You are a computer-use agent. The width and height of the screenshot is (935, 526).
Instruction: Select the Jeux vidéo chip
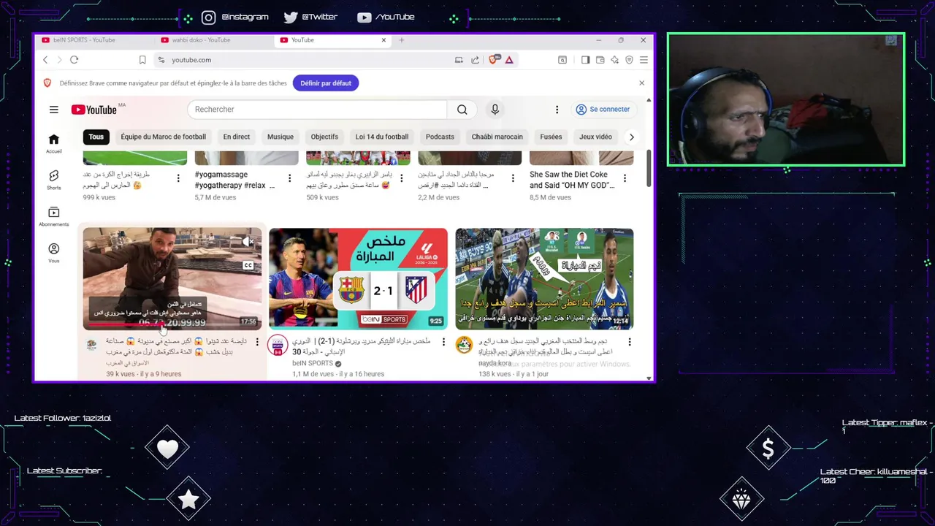[595, 137]
